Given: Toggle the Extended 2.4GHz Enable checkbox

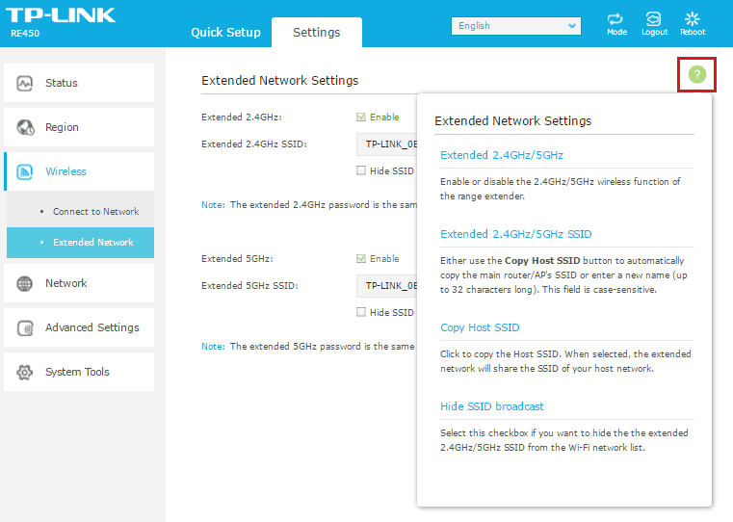Looking at the screenshot, I should tap(361, 117).
